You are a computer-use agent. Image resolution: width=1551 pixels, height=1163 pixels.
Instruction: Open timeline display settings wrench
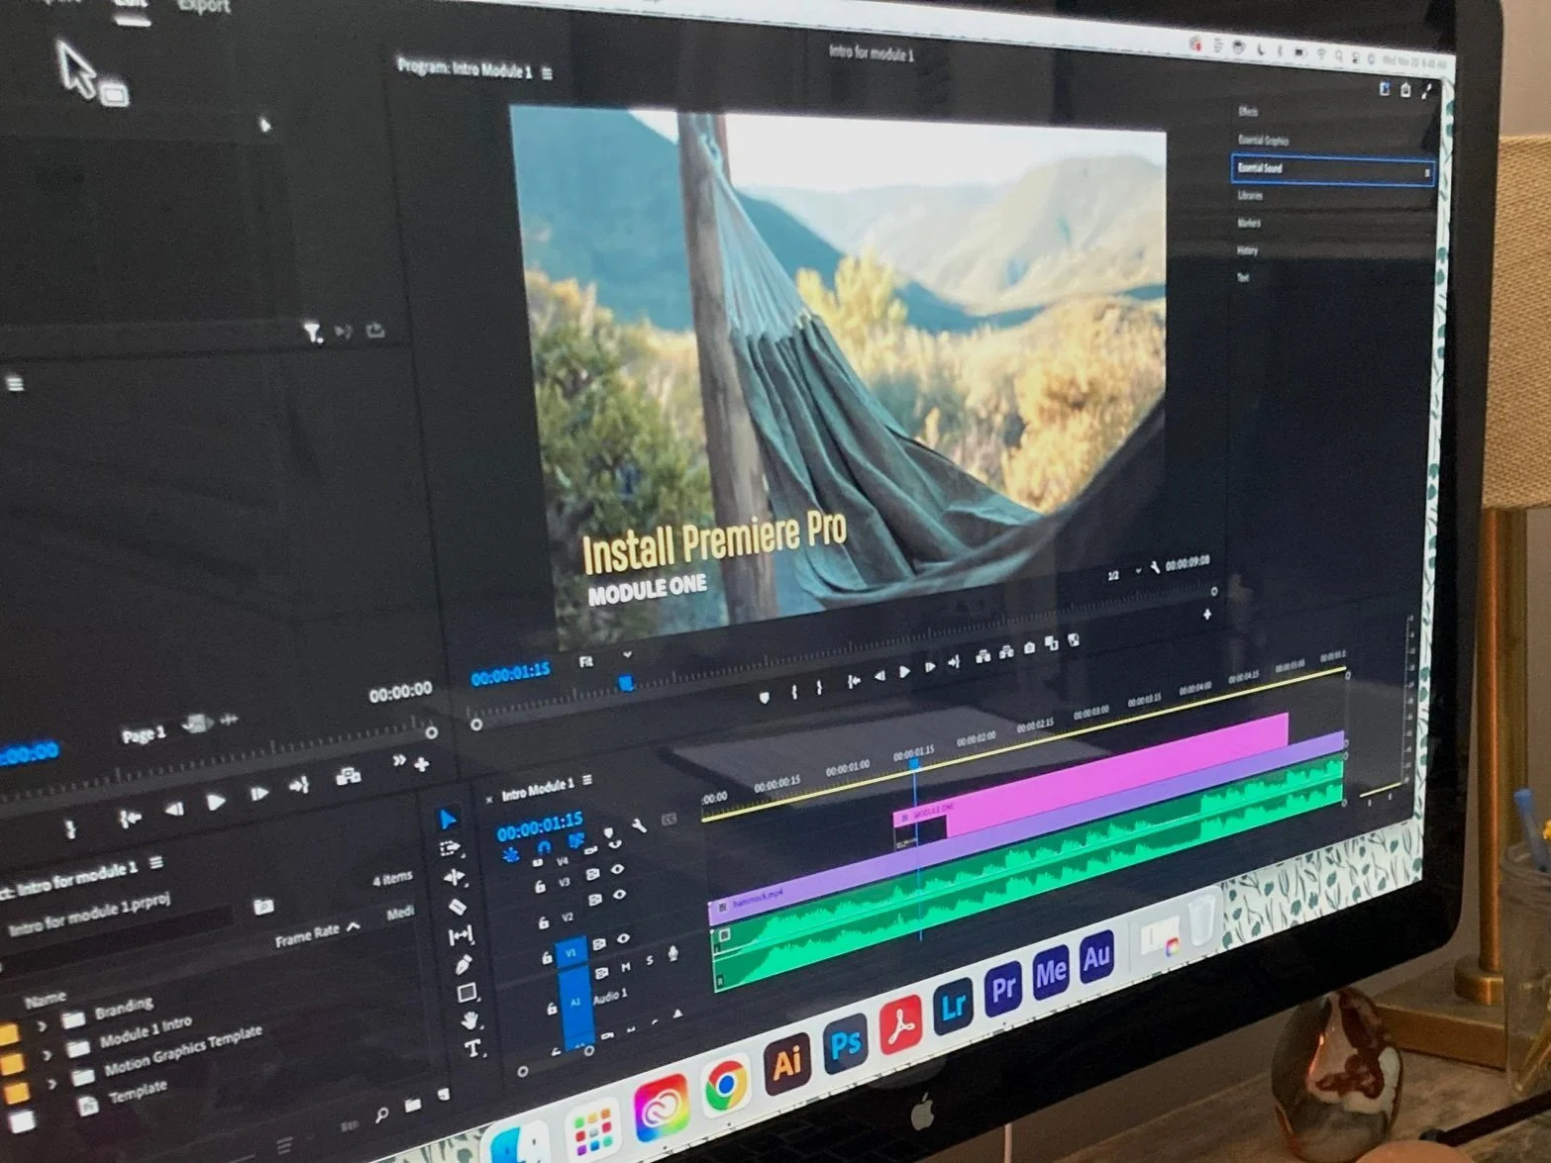tap(640, 824)
